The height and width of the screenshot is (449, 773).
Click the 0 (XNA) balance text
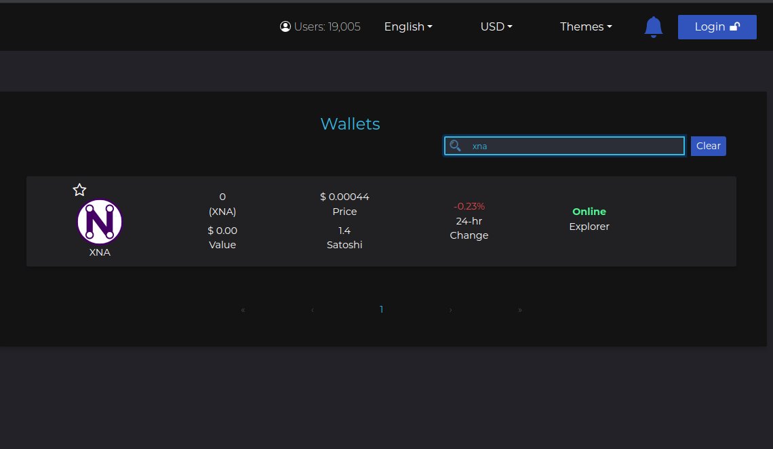point(222,204)
